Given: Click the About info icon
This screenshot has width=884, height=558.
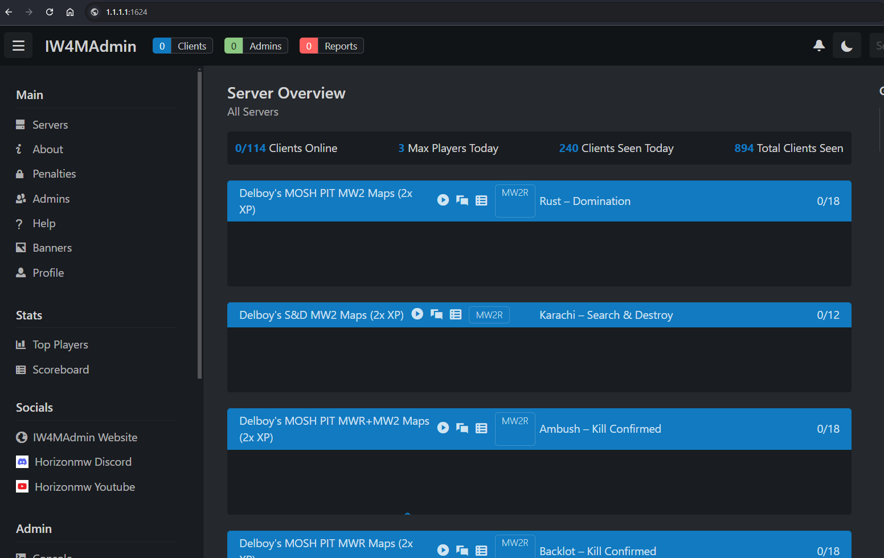Looking at the screenshot, I should [x=19, y=149].
